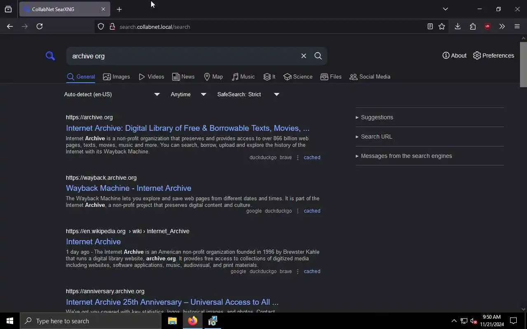
Task: Open Wayback Machine - Internet Archive result
Action: (x=128, y=188)
